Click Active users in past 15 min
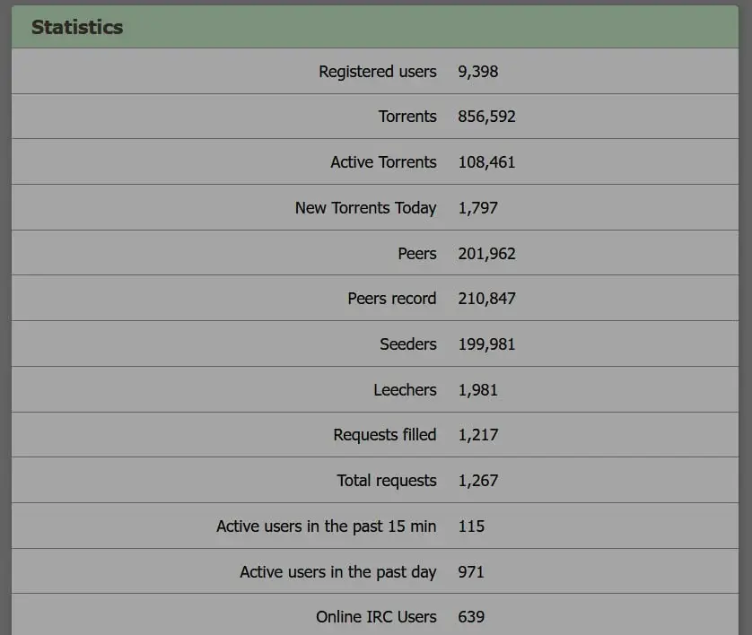Image resolution: width=752 pixels, height=635 pixels. [x=326, y=526]
